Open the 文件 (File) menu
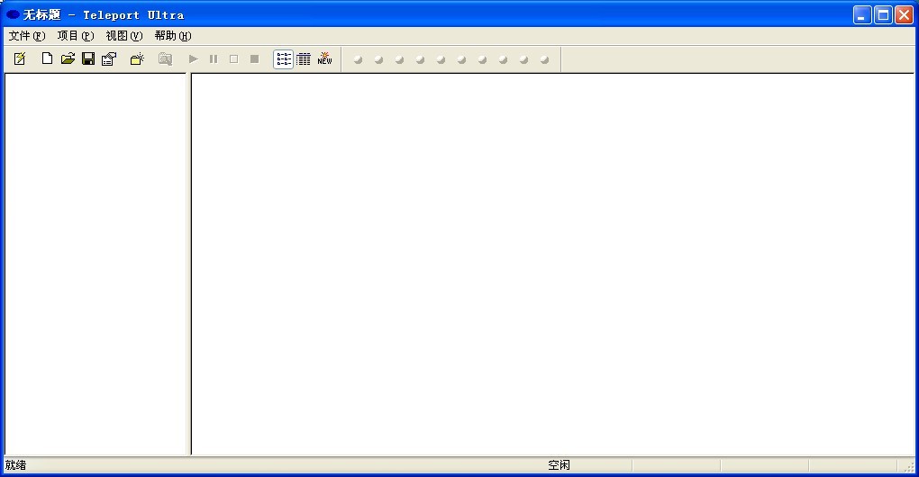Image resolution: width=919 pixels, height=477 pixels. tap(26, 36)
